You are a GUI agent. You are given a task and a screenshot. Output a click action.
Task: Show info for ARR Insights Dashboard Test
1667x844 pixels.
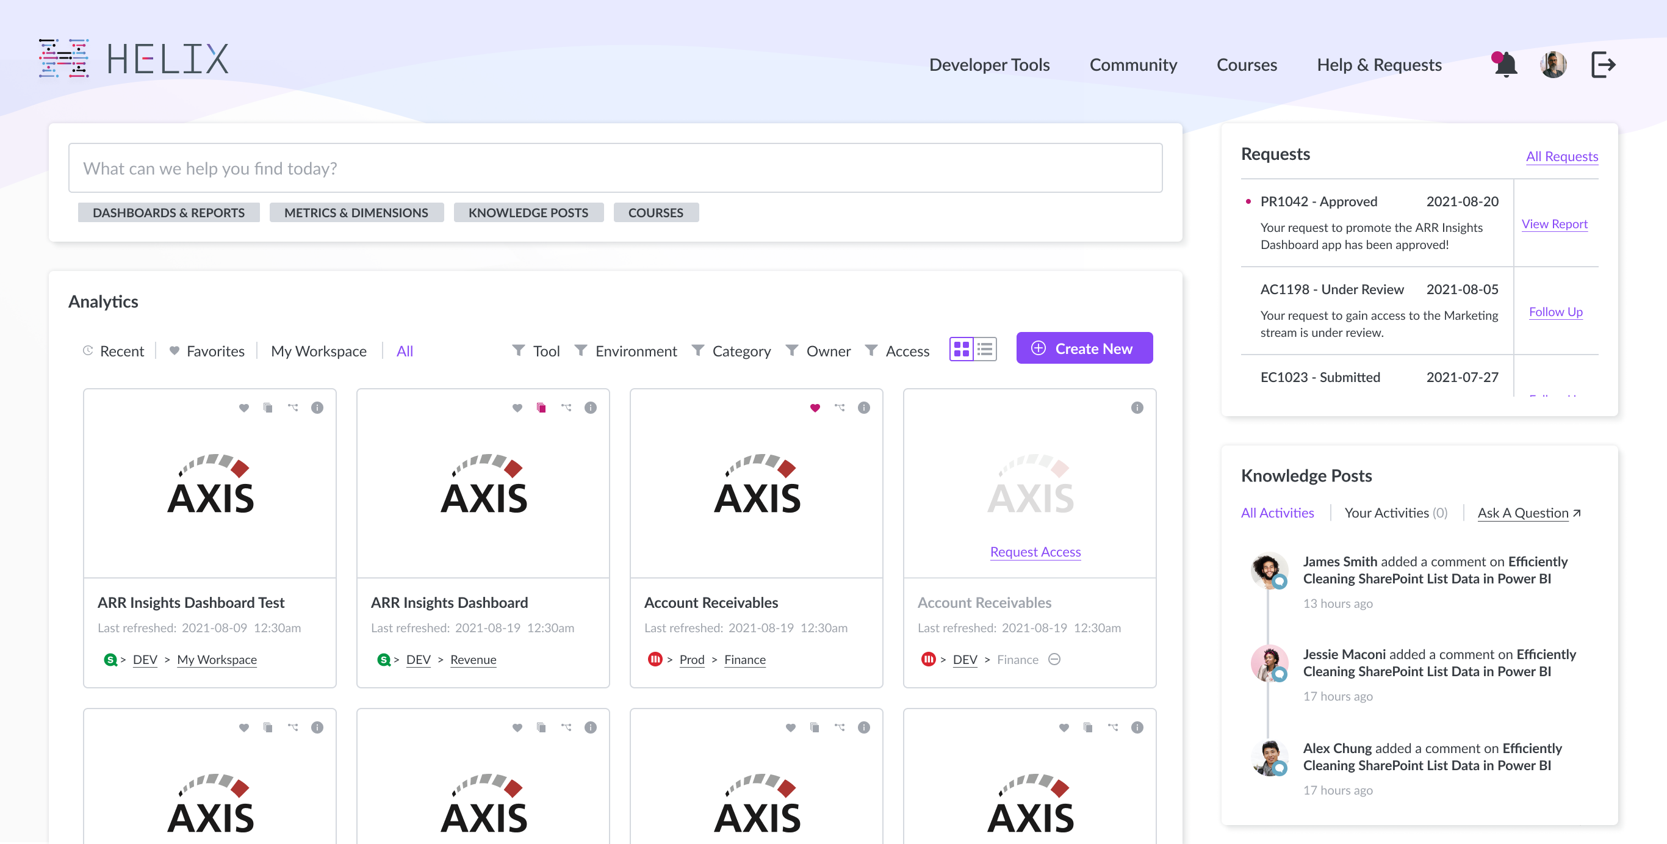[x=317, y=408]
